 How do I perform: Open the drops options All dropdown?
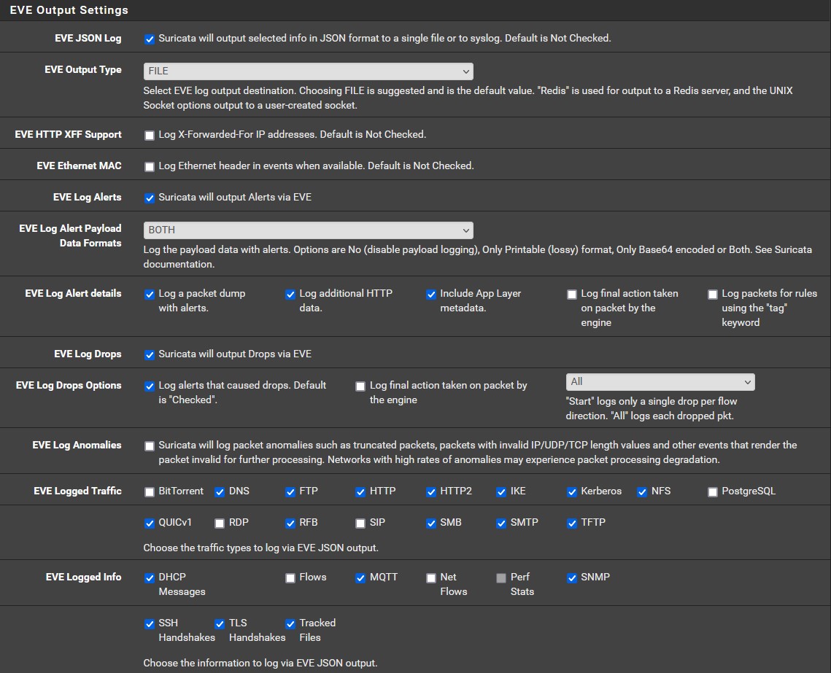660,381
